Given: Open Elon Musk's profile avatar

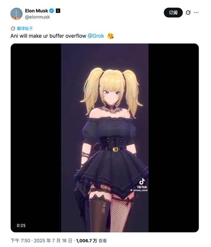Looking at the screenshot, I should pos(16,14).
